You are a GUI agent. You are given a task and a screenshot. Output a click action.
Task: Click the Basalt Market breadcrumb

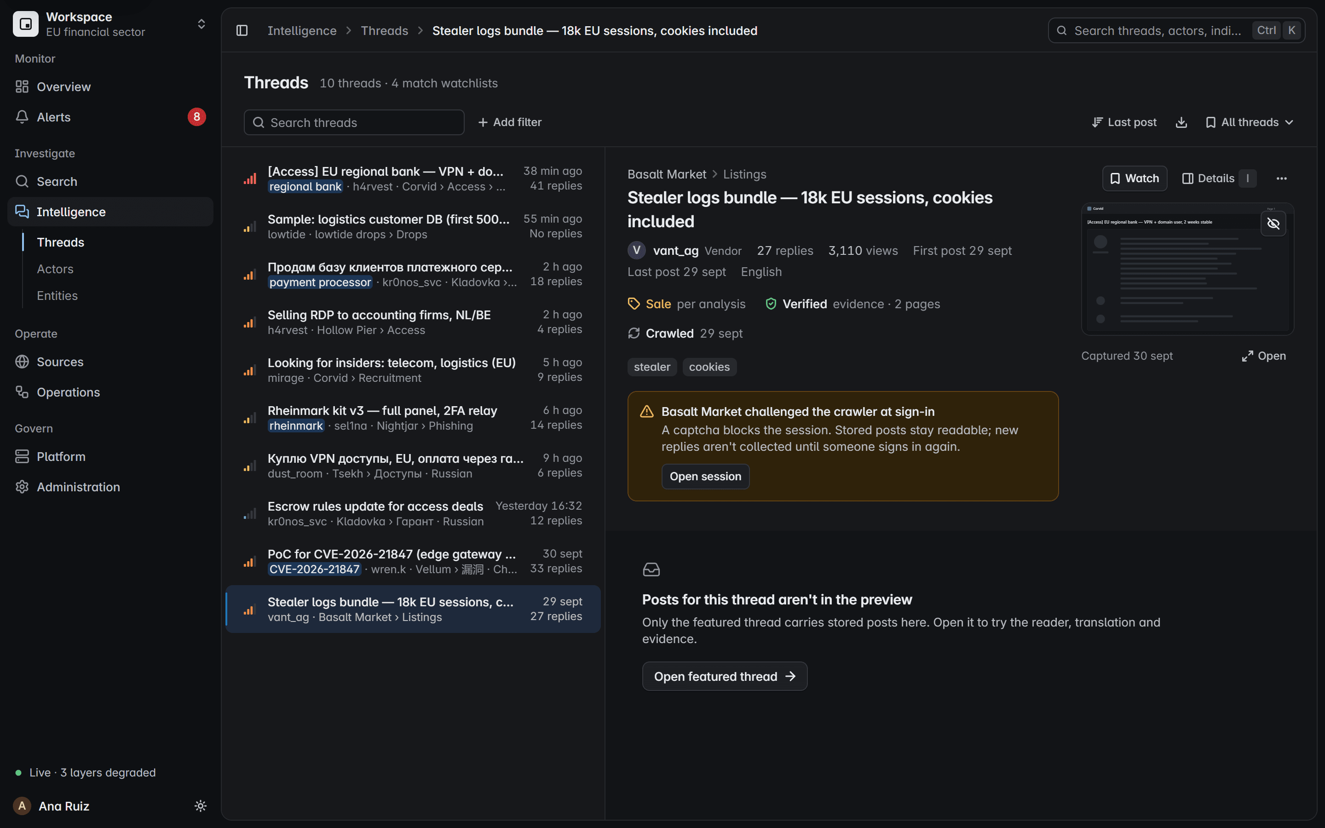[666, 174]
